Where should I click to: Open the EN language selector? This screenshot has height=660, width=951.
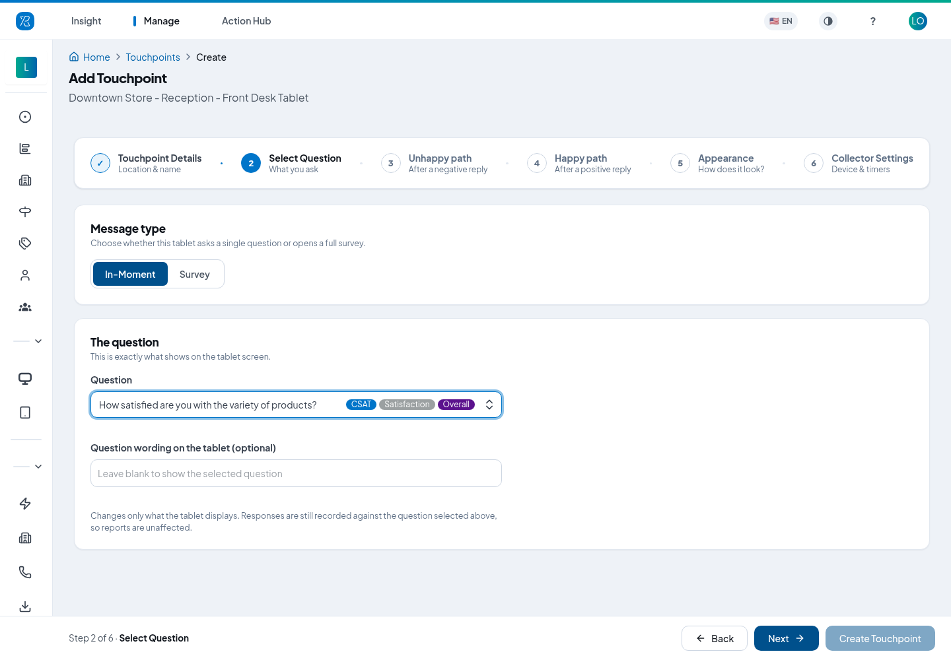[781, 21]
